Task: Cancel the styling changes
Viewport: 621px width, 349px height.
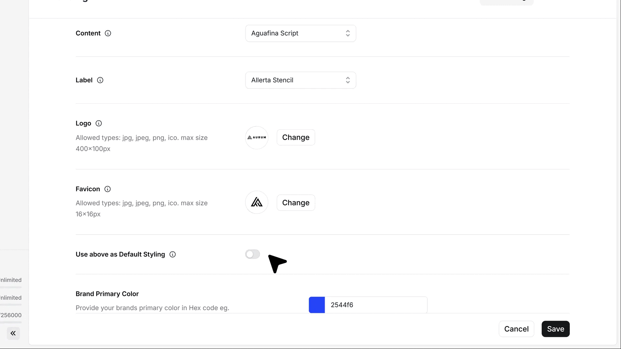Action: coord(517,329)
